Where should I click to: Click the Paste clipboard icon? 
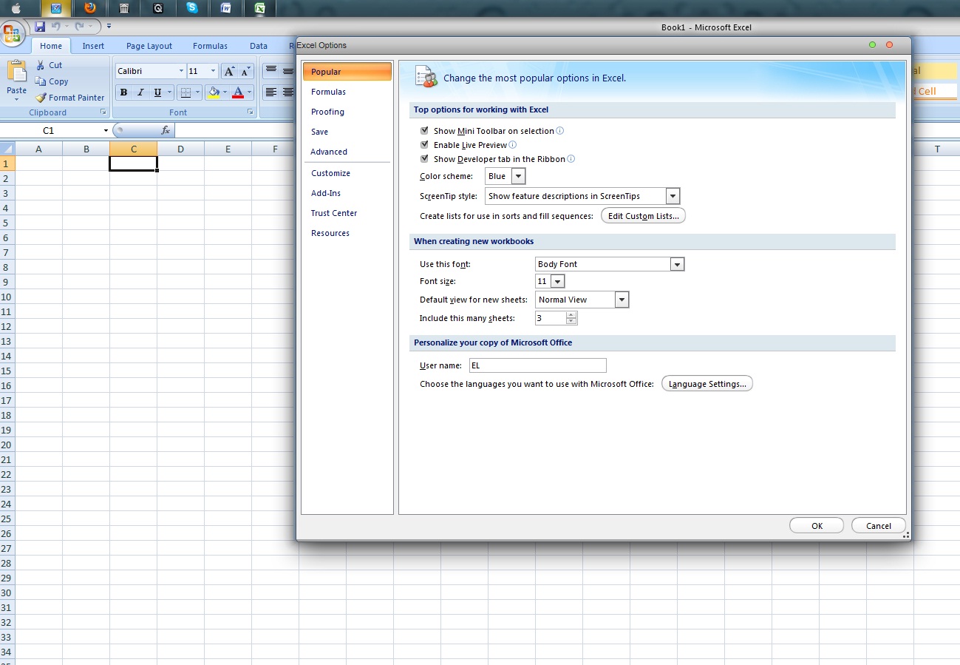click(16, 71)
